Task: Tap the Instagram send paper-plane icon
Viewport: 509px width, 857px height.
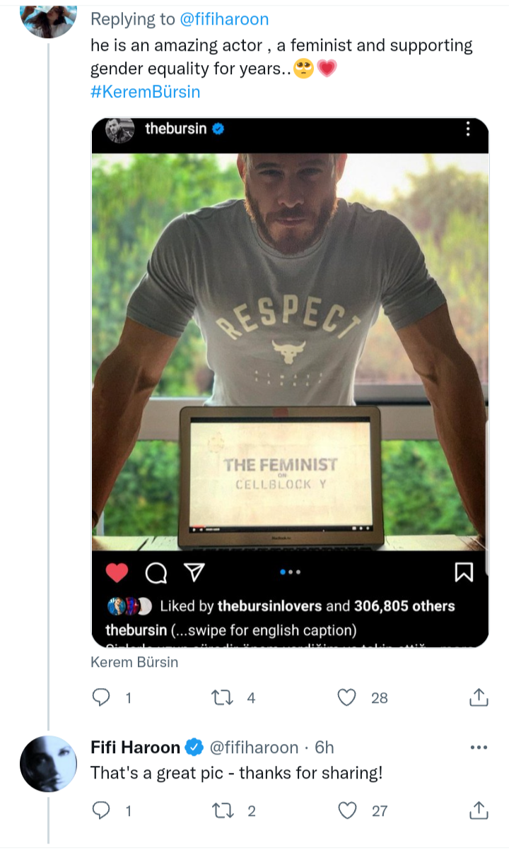Action: [x=193, y=572]
